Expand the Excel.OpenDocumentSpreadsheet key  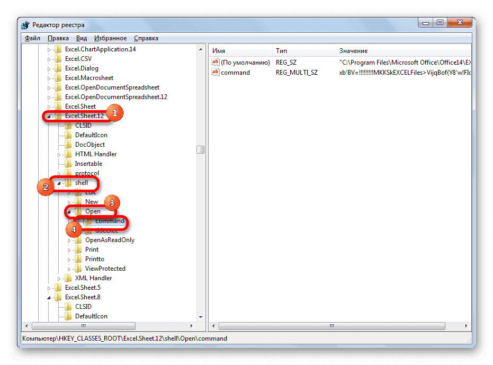(x=49, y=88)
